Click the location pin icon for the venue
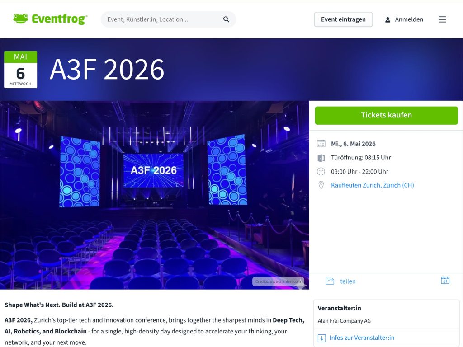Viewport: 463px width, 347px height. 321,185
